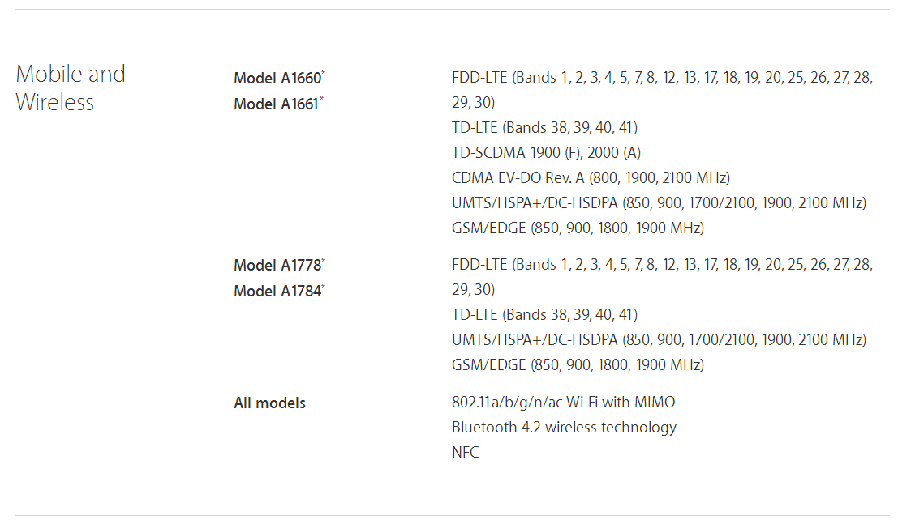Click first TD-LTE (Bands 38, 39, 40, 41) line
The width and height of the screenshot is (898, 524).
pos(544,128)
